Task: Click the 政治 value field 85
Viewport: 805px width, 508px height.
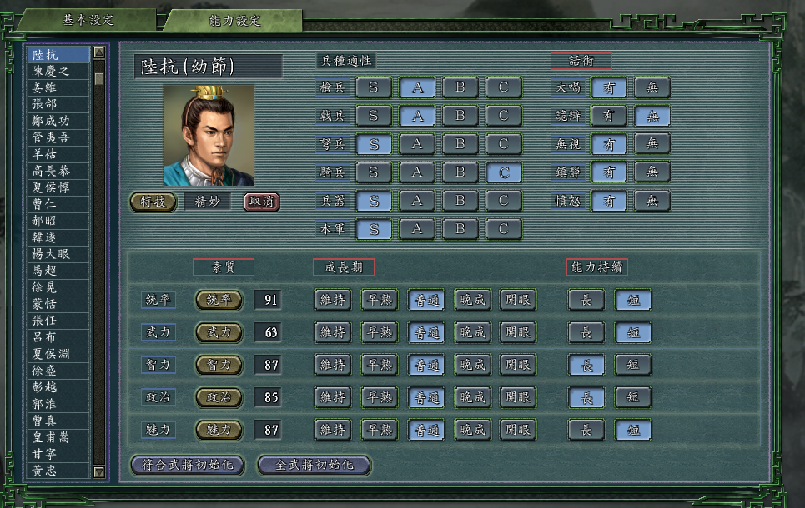Action: coord(268,397)
